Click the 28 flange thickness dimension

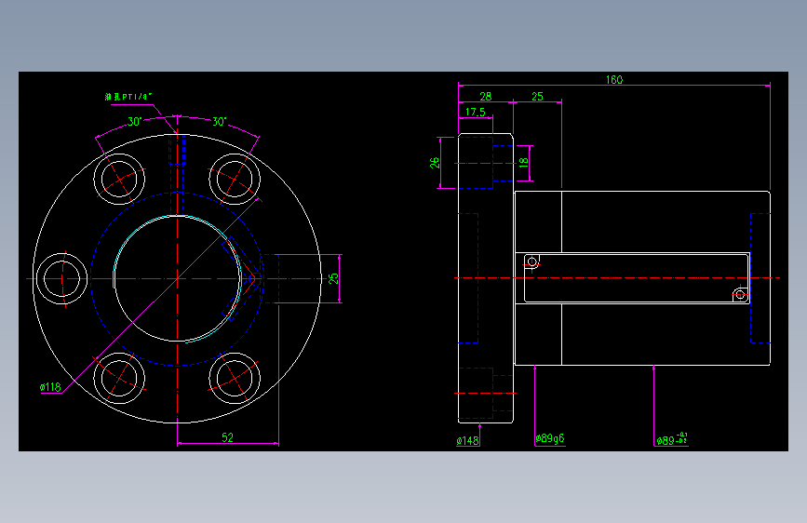(485, 96)
